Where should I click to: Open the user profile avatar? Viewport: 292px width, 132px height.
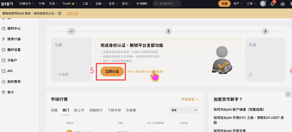(263, 3)
